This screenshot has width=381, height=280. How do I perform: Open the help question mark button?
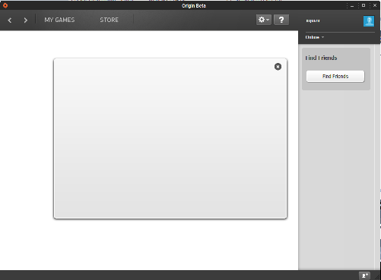pyautogui.click(x=281, y=20)
